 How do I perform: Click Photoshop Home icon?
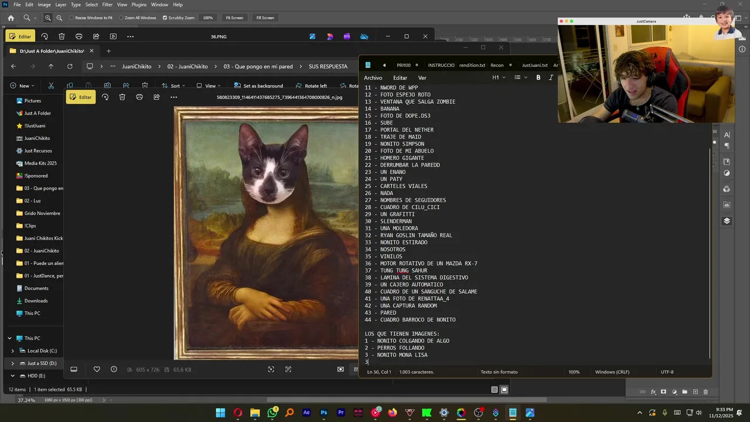pyautogui.click(x=11, y=18)
